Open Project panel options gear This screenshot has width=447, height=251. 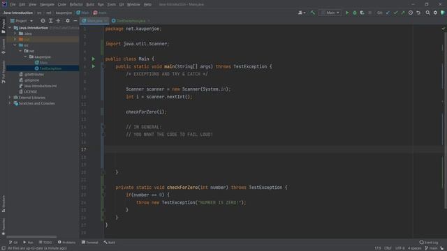click(68, 21)
